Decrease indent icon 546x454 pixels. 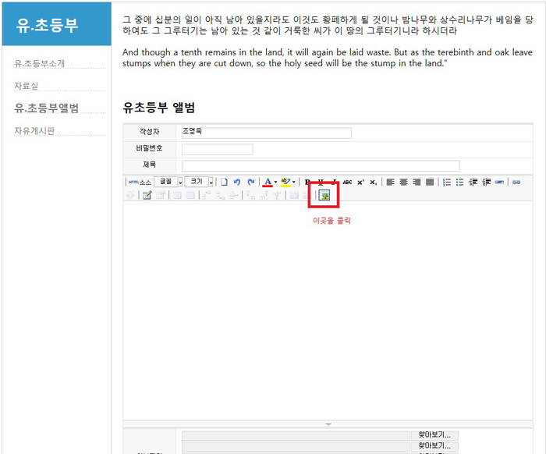click(473, 182)
